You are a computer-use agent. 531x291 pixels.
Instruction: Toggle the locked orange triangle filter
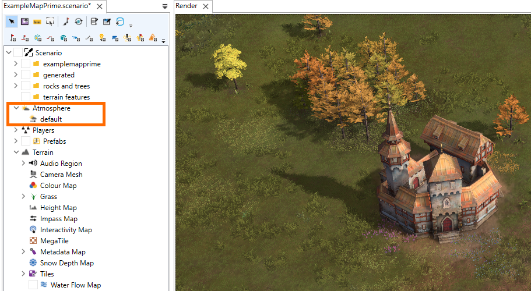(x=153, y=38)
